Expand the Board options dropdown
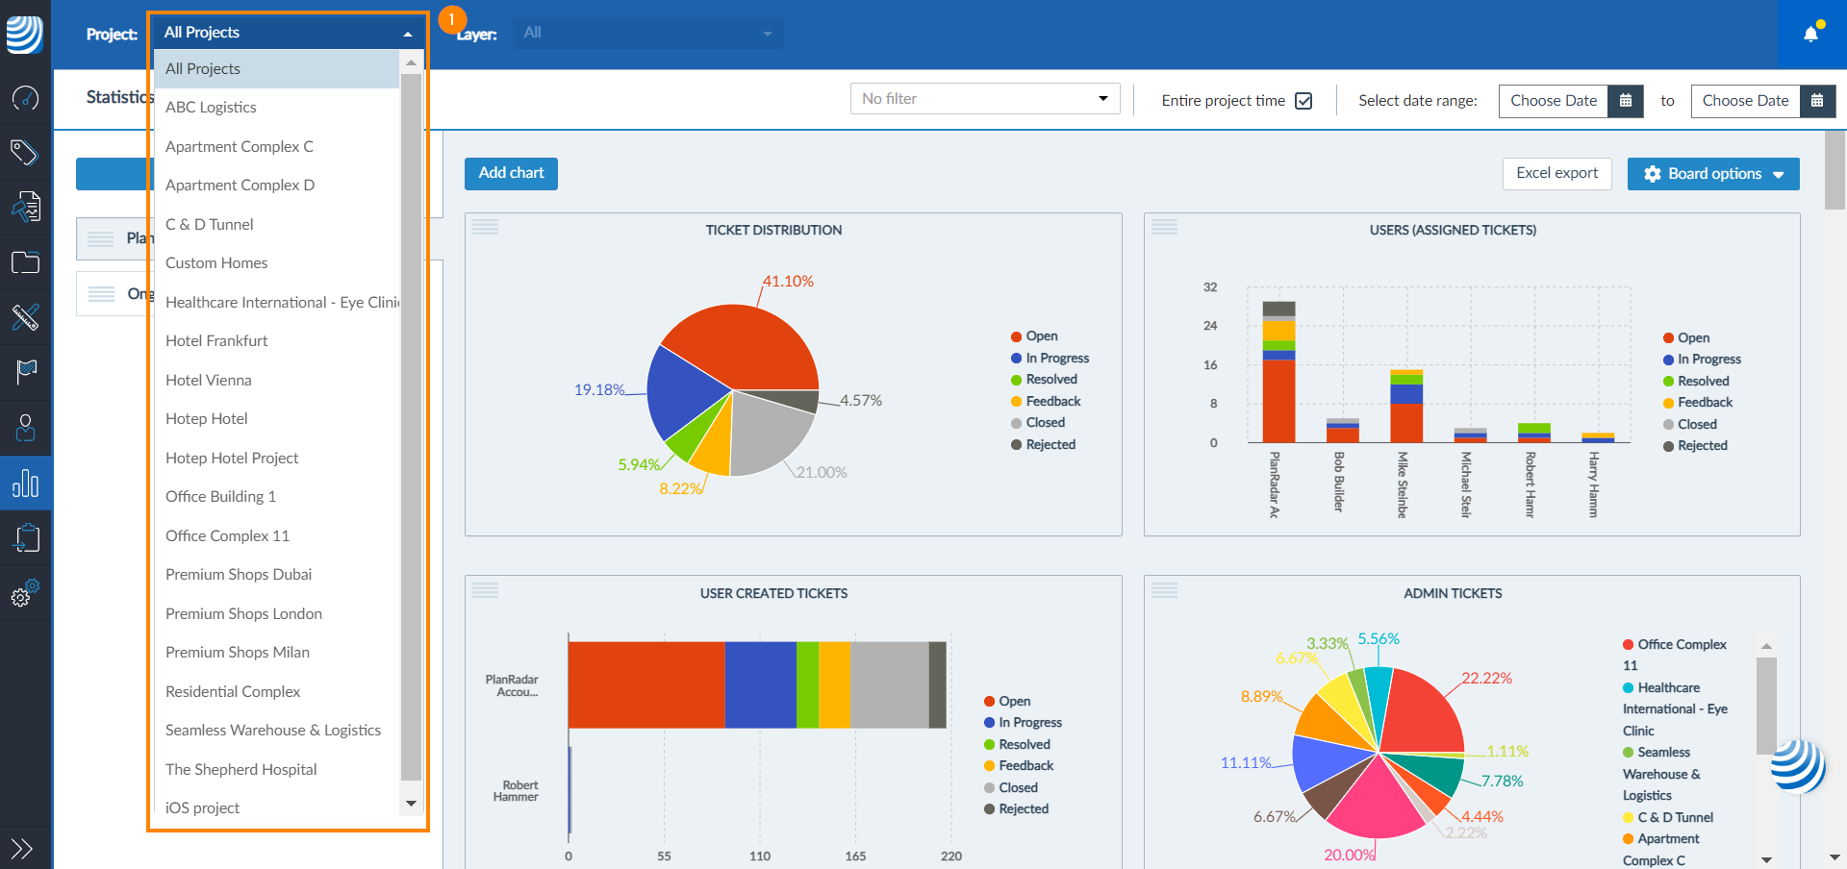Image resolution: width=1847 pixels, height=869 pixels. (x=1712, y=174)
